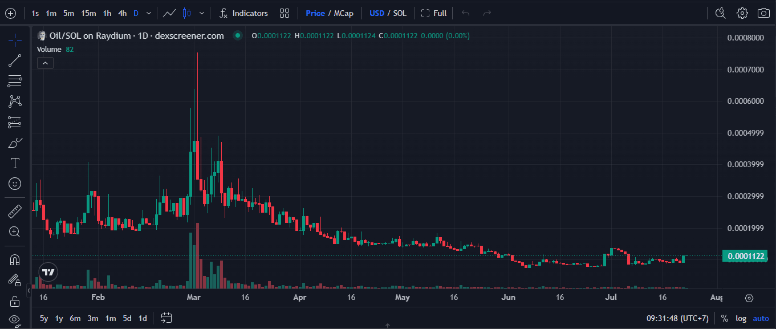Screen dimensions: 776x329
Task: Select the 1h timeframe
Action: (x=107, y=13)
